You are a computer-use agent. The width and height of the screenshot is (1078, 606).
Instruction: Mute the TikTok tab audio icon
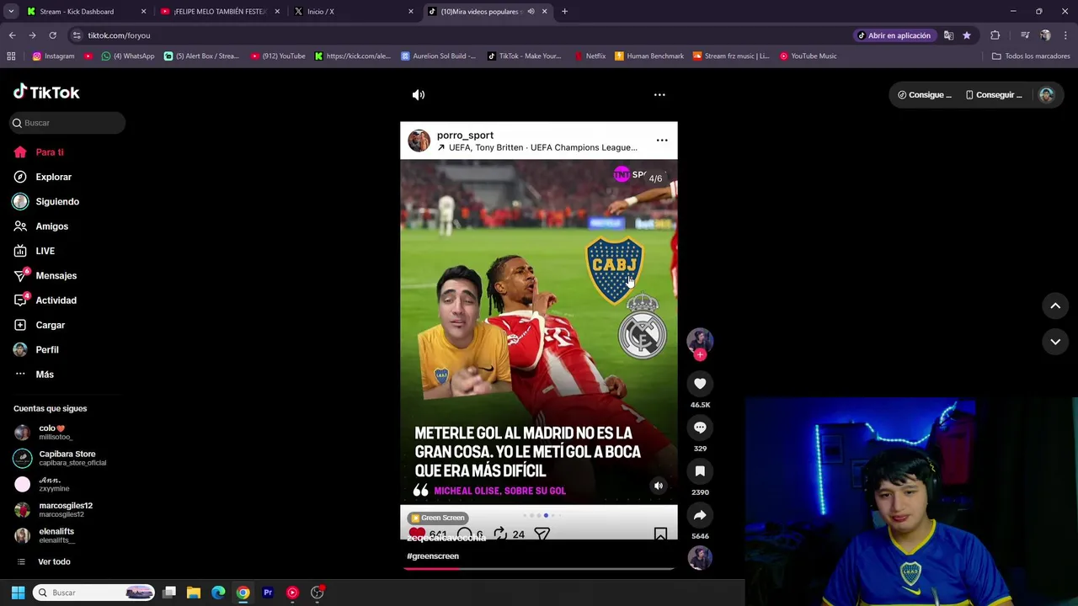pos(531,12)
